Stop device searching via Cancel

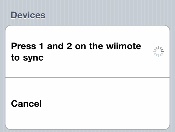click(x=87, y=103)
